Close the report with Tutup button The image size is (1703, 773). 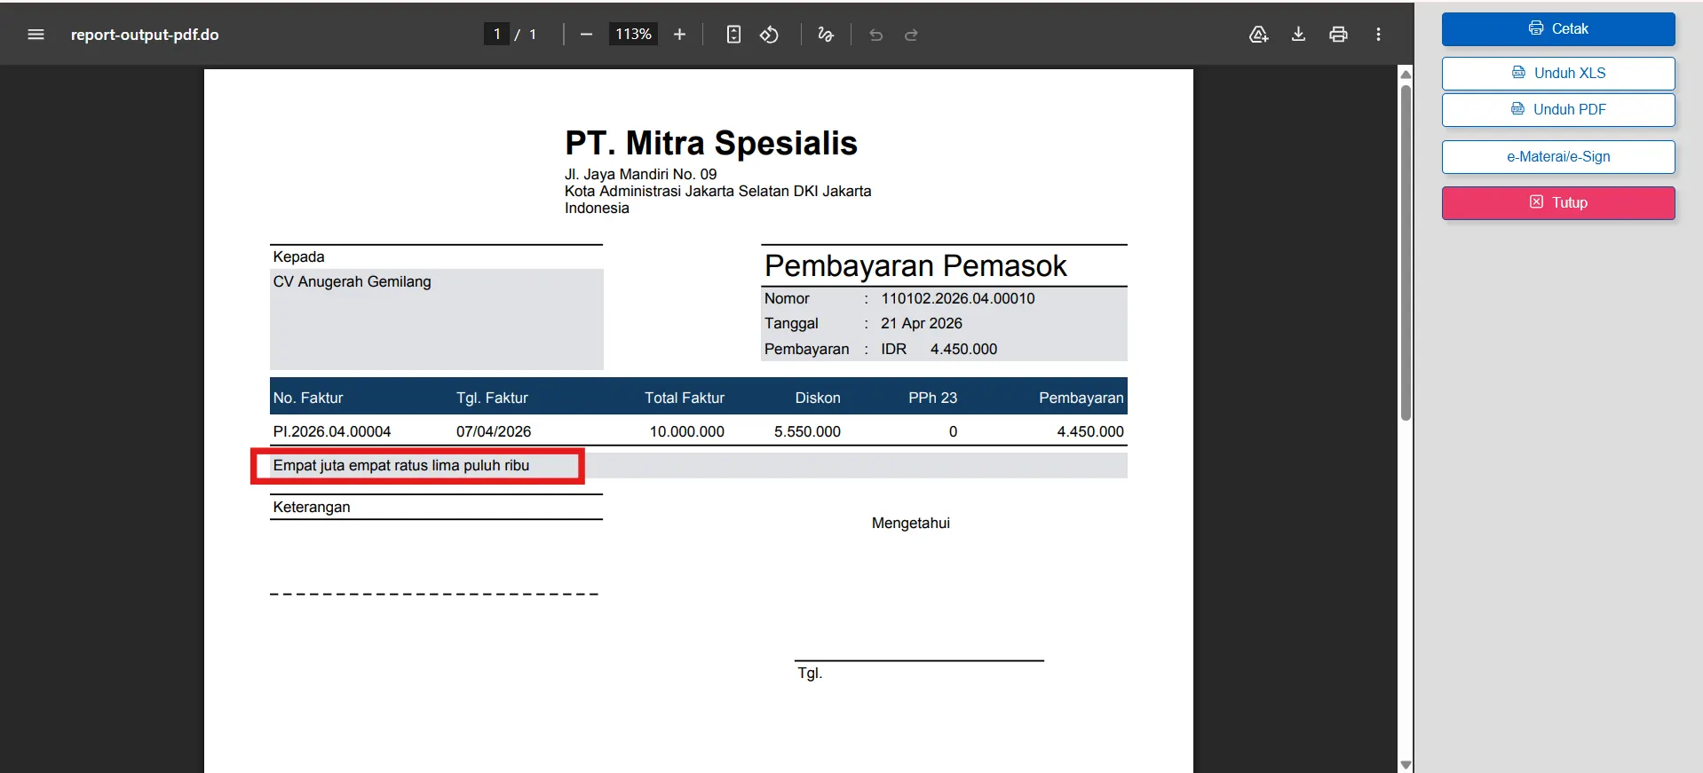(x=1558, y=202)
